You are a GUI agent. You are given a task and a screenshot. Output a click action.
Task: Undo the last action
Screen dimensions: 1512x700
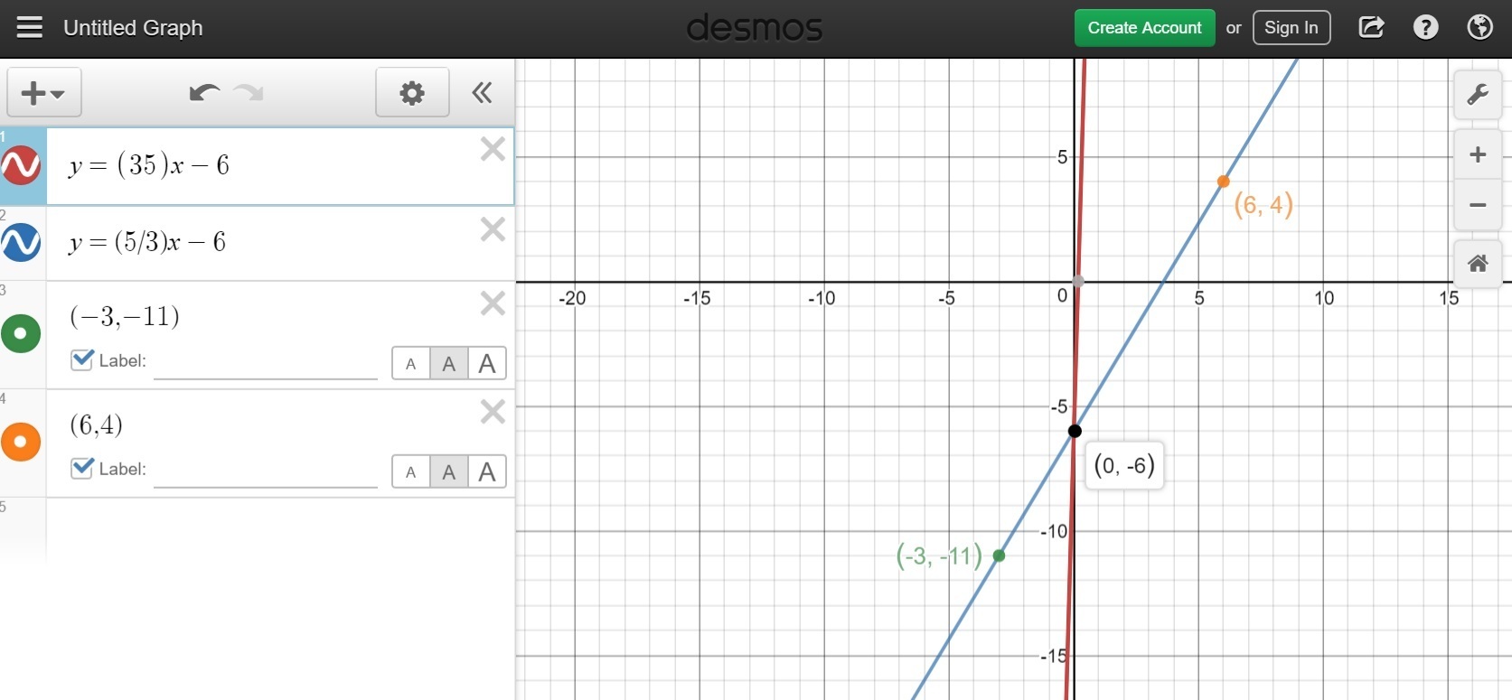coord(204,92)
